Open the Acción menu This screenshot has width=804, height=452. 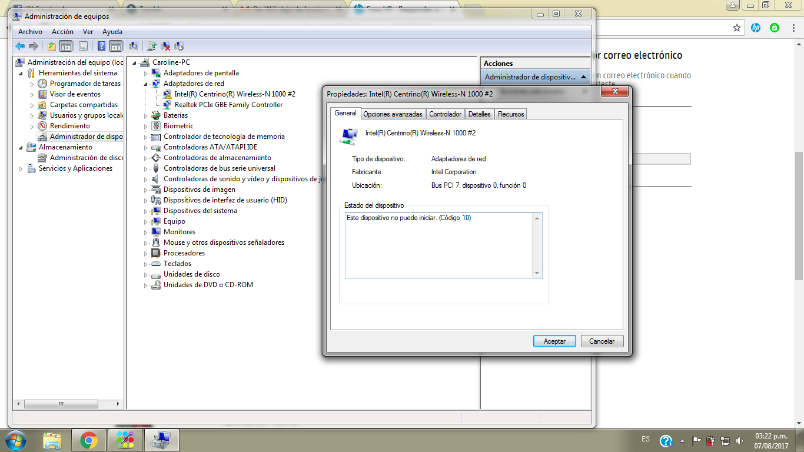click(62, 32)
